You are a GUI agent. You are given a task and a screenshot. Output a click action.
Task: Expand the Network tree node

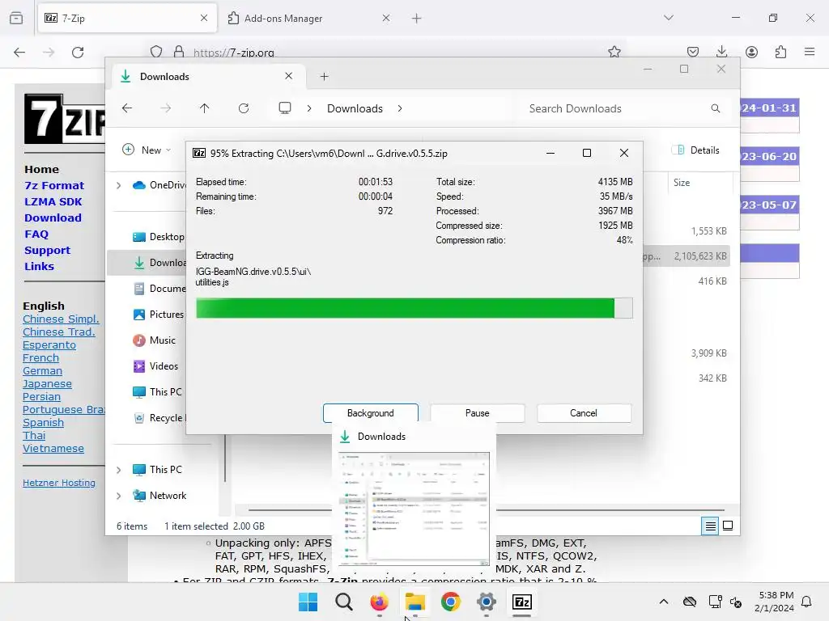point(118,496)
